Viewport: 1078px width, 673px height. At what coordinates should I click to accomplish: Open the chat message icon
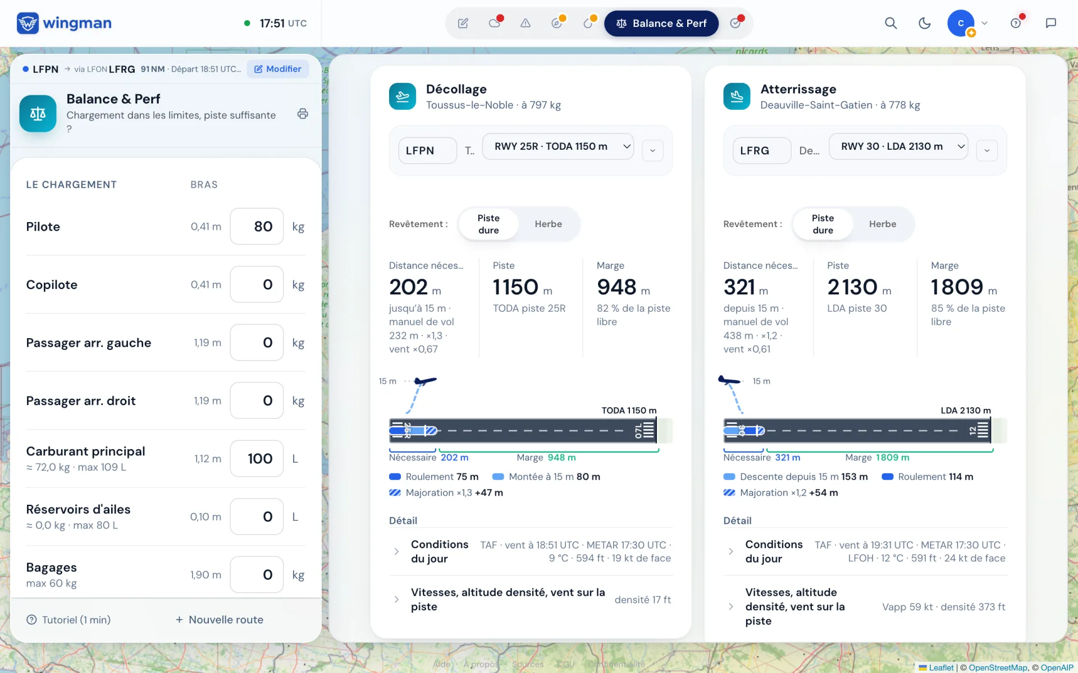click(x=1051, y=24)
